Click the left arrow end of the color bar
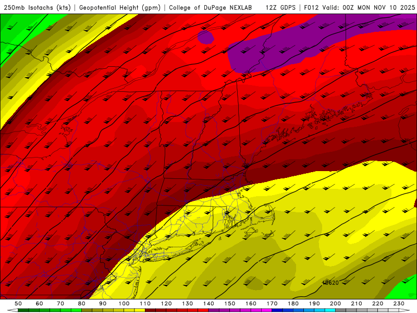 click(x=13, y=310)
